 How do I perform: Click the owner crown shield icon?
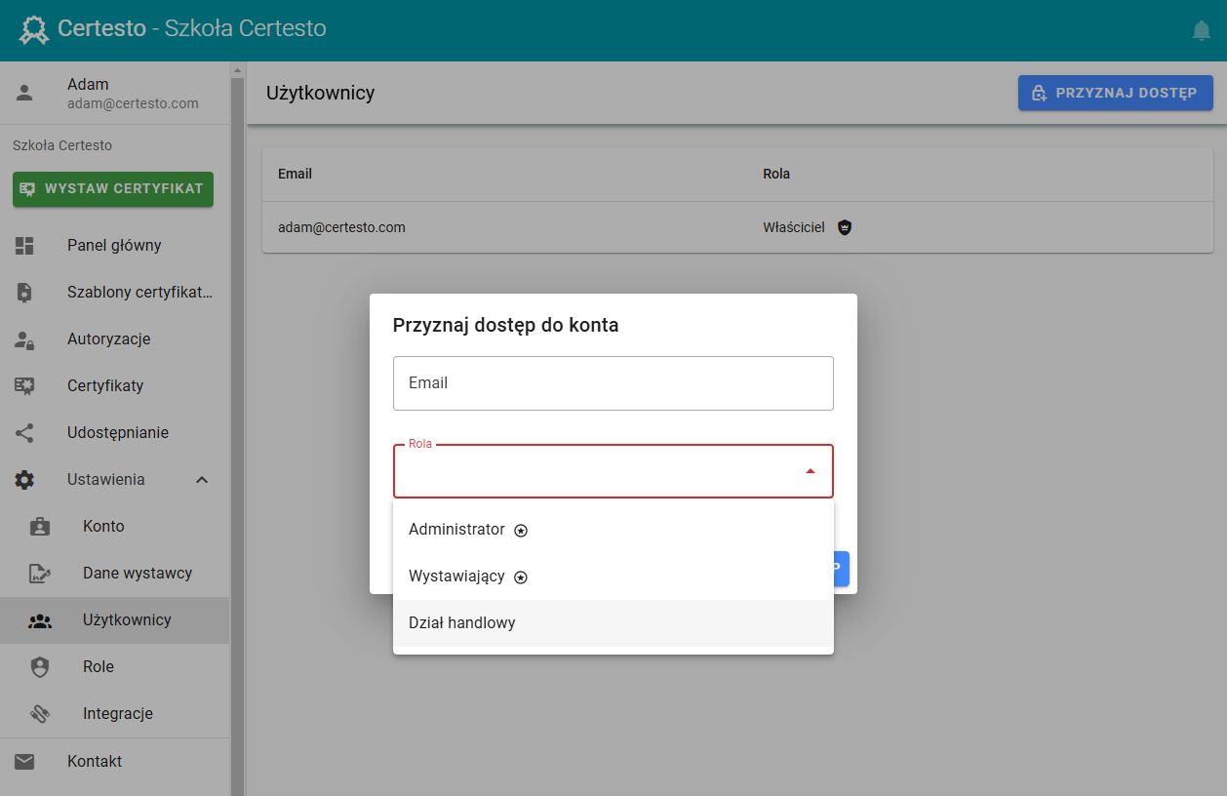(x=845, y=227)
